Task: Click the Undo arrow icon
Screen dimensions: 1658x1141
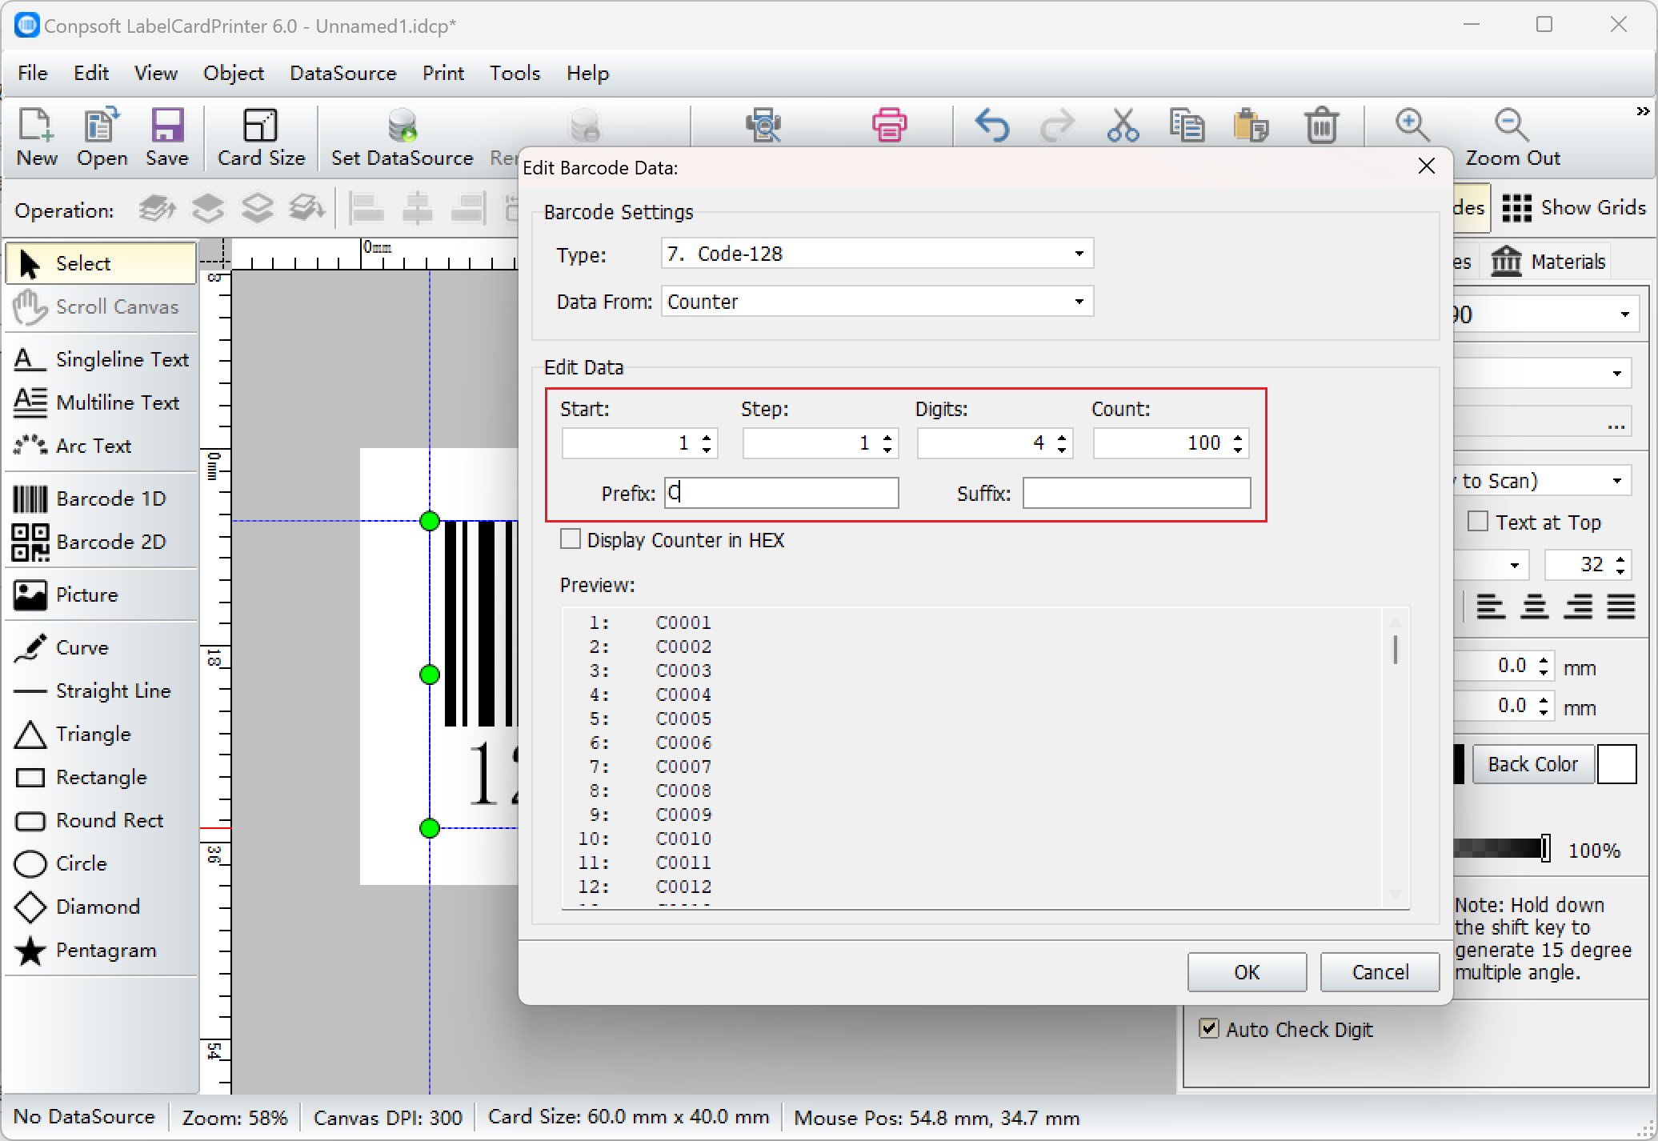Action: click(x=992, y=126)
